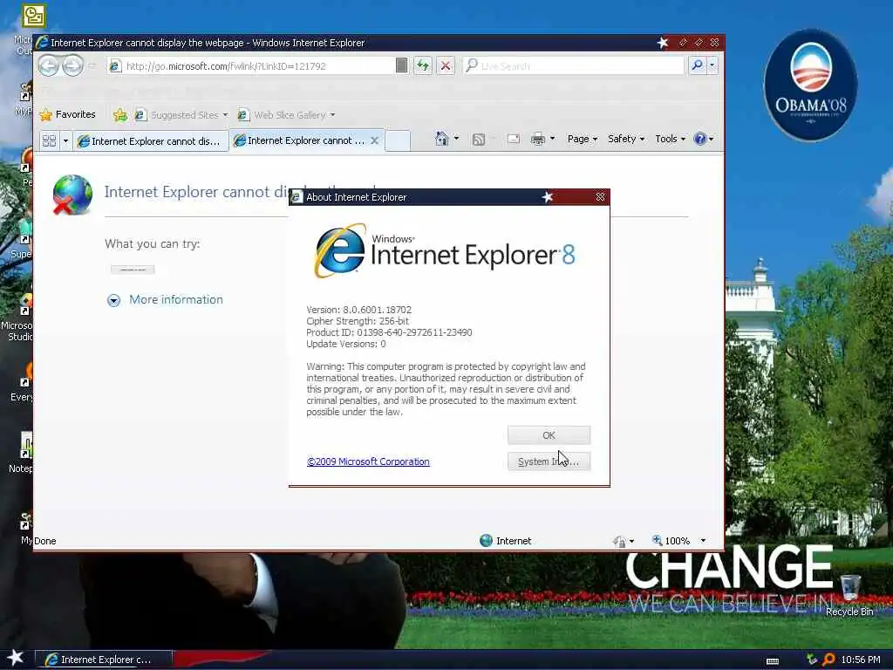Click the Read Mail envelope icon
893x670 pixels.
pyautogui.click(x=513, y=139)
